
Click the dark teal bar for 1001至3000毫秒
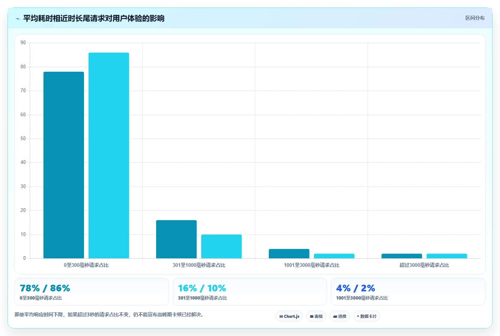tap(289, 253)
